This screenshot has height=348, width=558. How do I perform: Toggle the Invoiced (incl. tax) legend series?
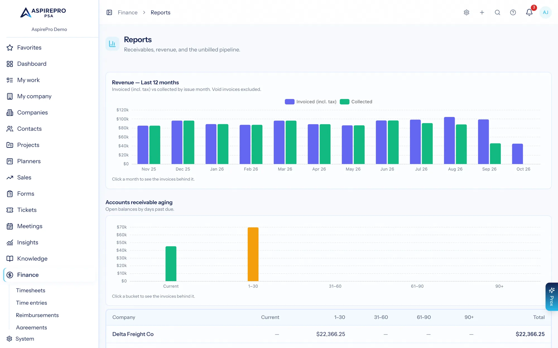311,102
